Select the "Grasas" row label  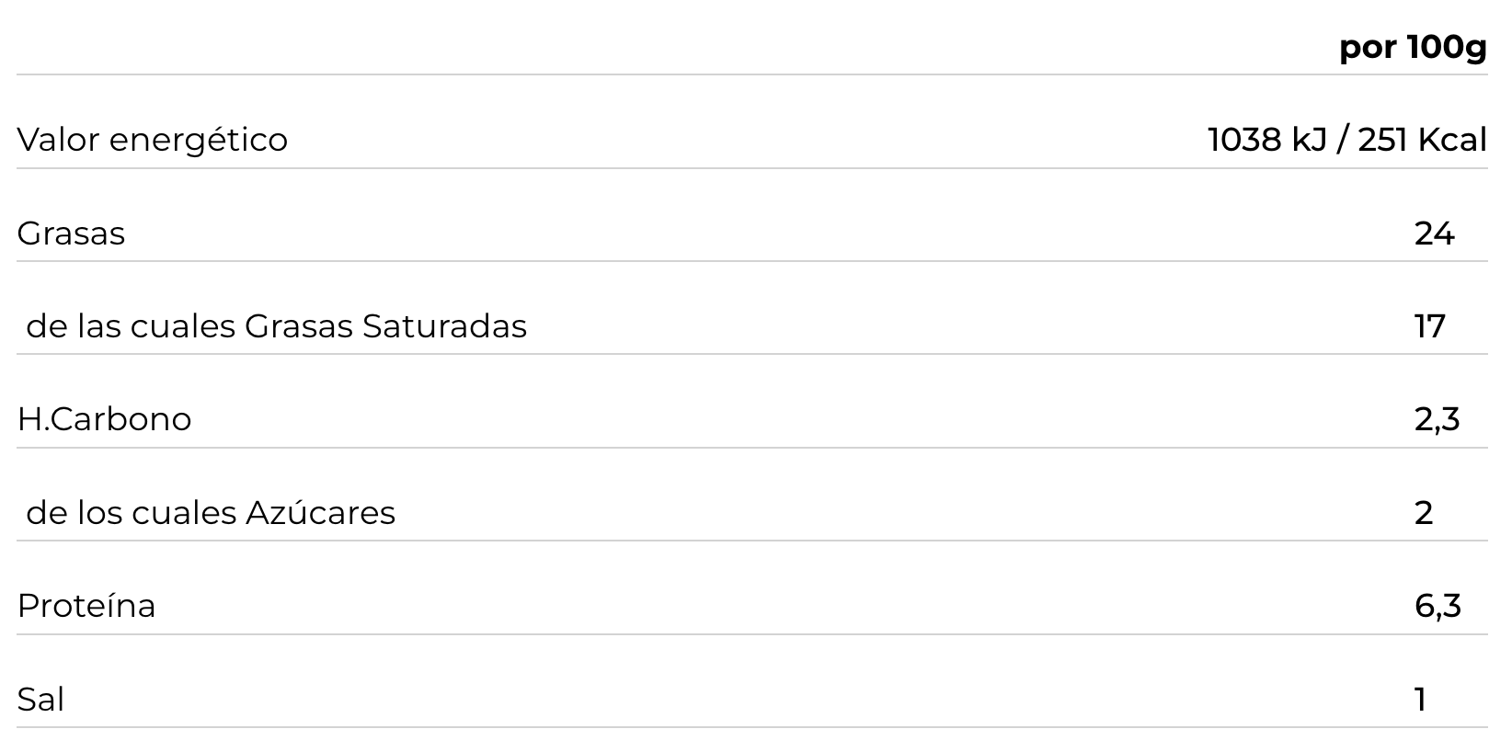point(71,234)
